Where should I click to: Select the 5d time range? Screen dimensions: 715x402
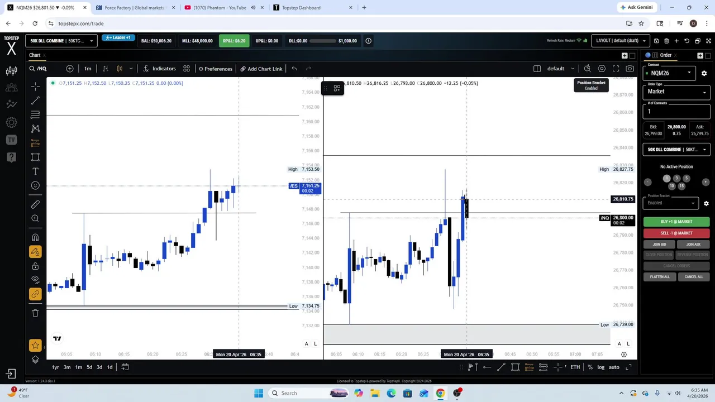pos(89,367)
